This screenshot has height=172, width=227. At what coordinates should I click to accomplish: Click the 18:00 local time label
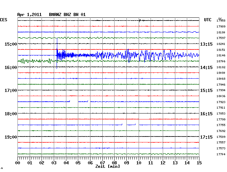point(11,114)
